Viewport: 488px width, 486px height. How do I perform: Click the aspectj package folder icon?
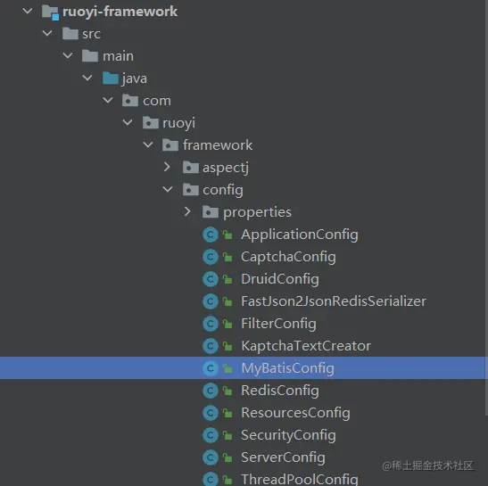191,168
